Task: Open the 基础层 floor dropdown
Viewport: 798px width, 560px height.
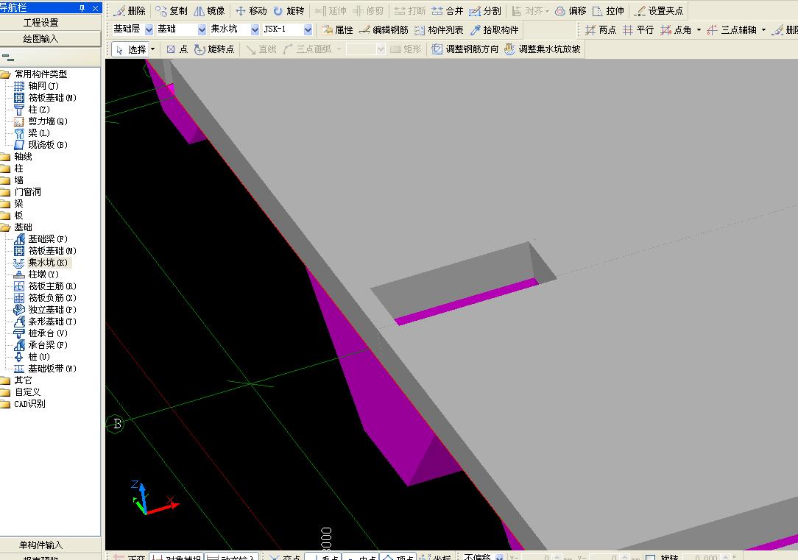Action: click(149, 29)
